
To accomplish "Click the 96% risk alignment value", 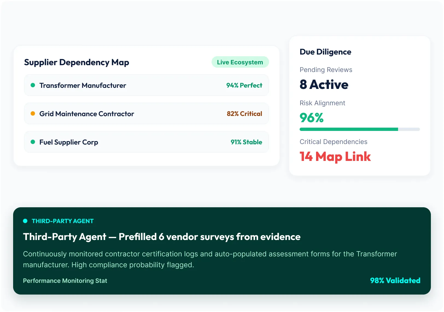I will 312,118.
